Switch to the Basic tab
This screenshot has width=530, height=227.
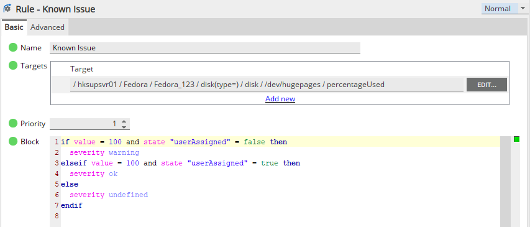click(x=14, y=27)
